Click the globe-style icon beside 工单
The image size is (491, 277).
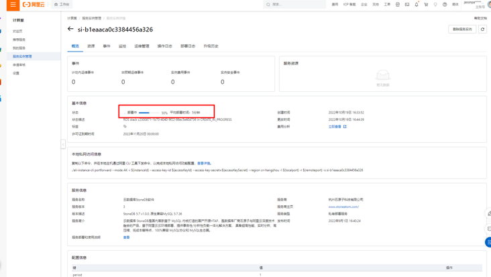(x=398, y=5)
